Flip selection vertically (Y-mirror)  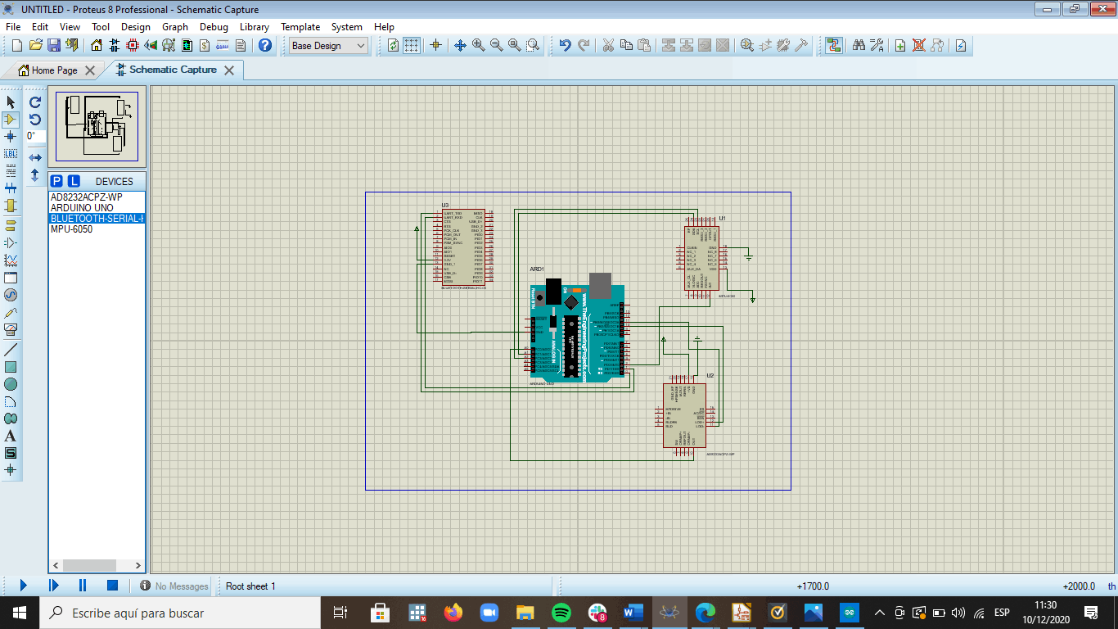[35, 174]
